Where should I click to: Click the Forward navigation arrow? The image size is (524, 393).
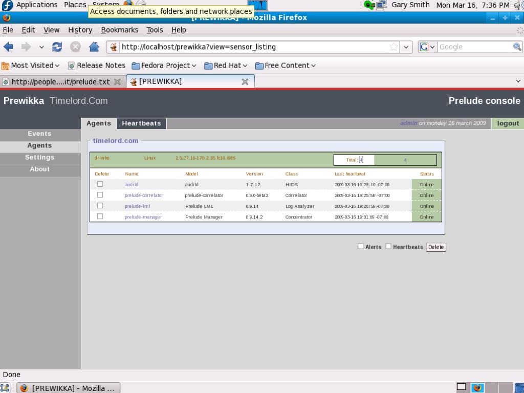point(26,47)
